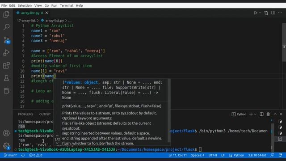
Task: Click the main* git branch in status bar
Action: point(11,155)
